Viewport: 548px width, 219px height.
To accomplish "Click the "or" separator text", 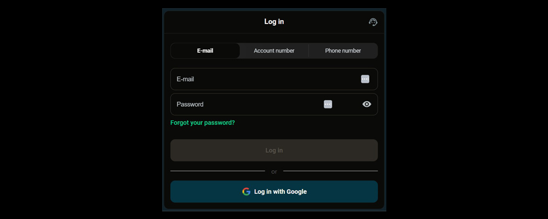I will (x=274, y=171).
